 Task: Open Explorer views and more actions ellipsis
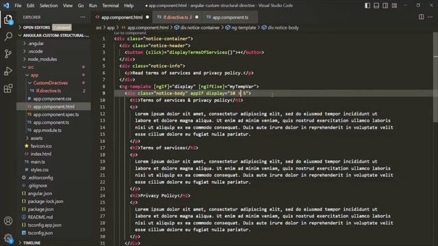tap(83, 17)
